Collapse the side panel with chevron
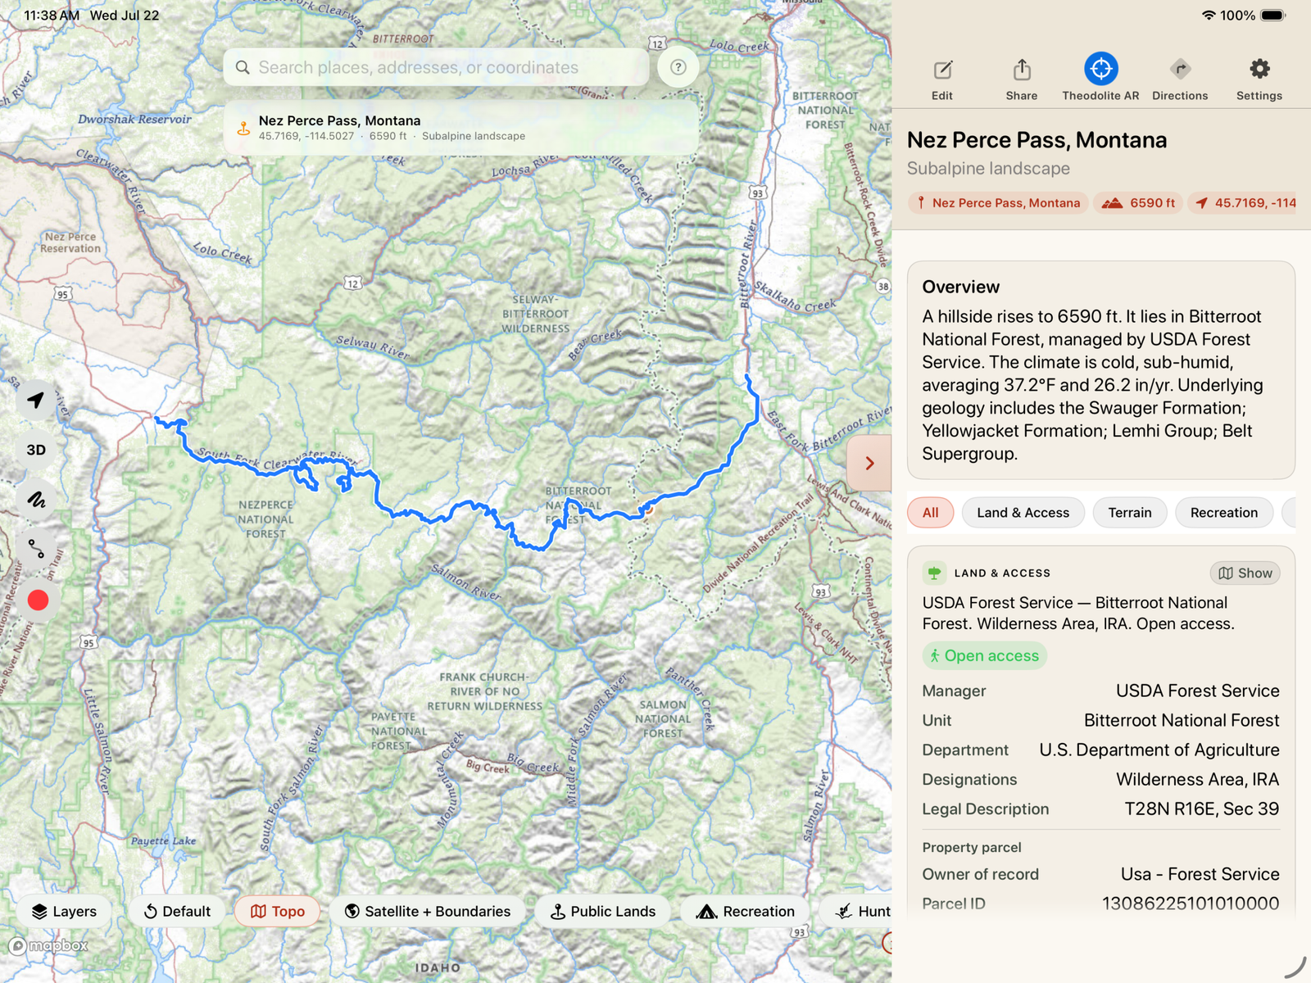 pos(869,463)
